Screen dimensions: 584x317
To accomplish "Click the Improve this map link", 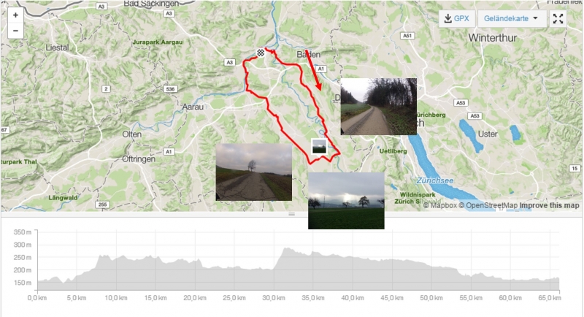I will [549, 205].
